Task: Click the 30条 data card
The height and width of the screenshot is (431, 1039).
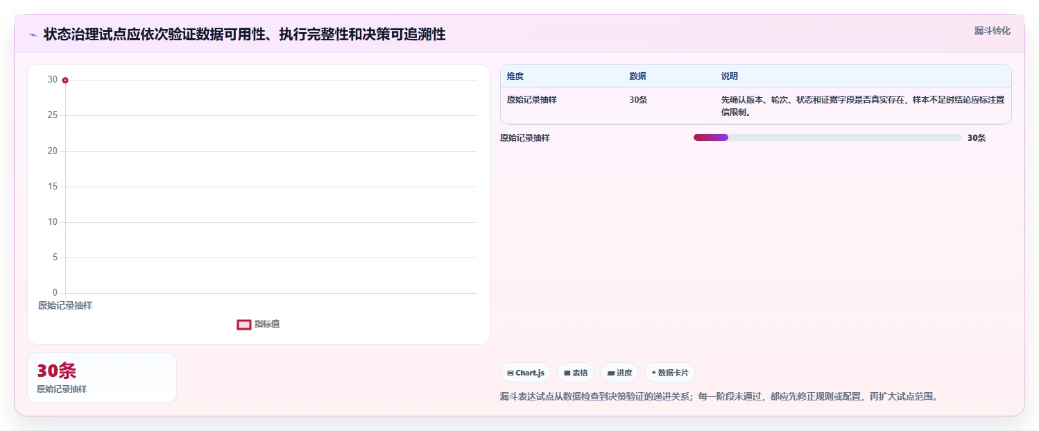Action: point(102,378)
